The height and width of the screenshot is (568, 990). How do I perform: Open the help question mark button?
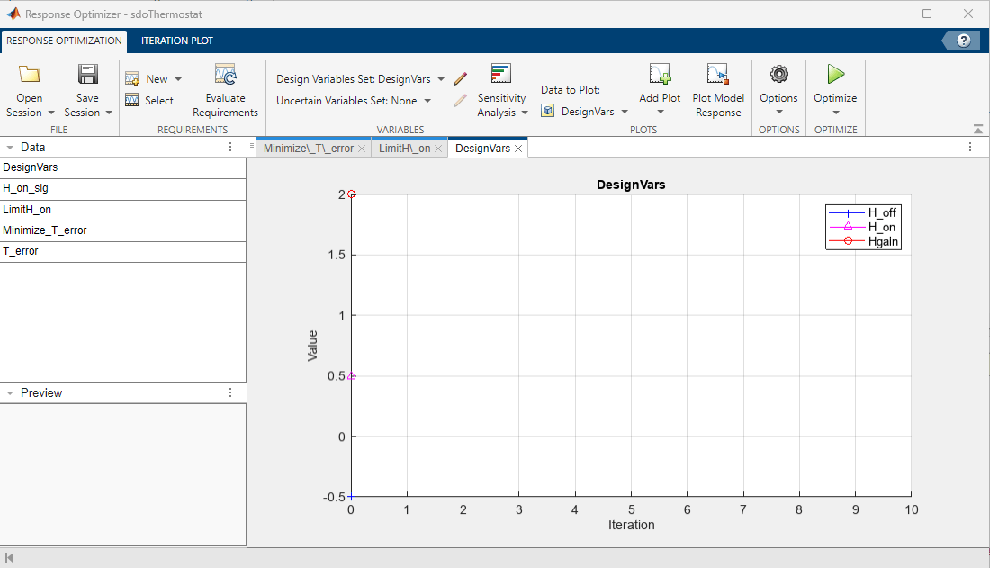tap(963, 41)
